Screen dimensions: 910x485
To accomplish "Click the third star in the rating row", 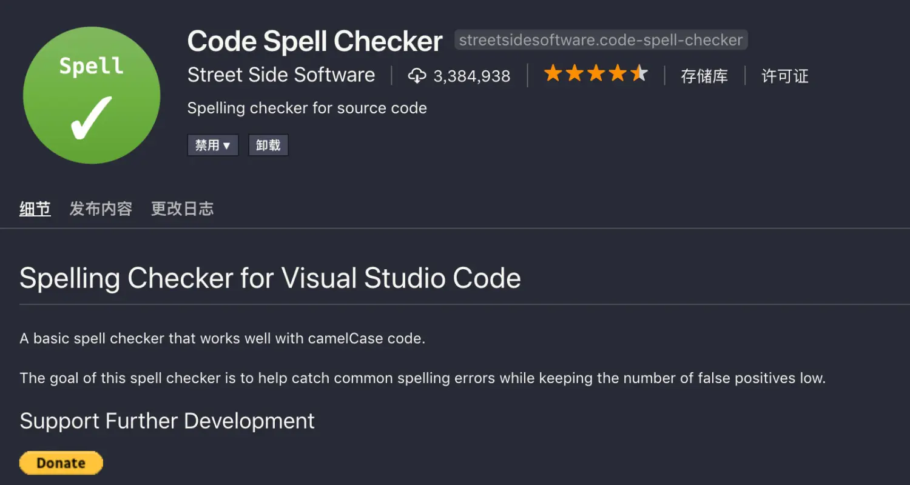I will coord(597,73).
